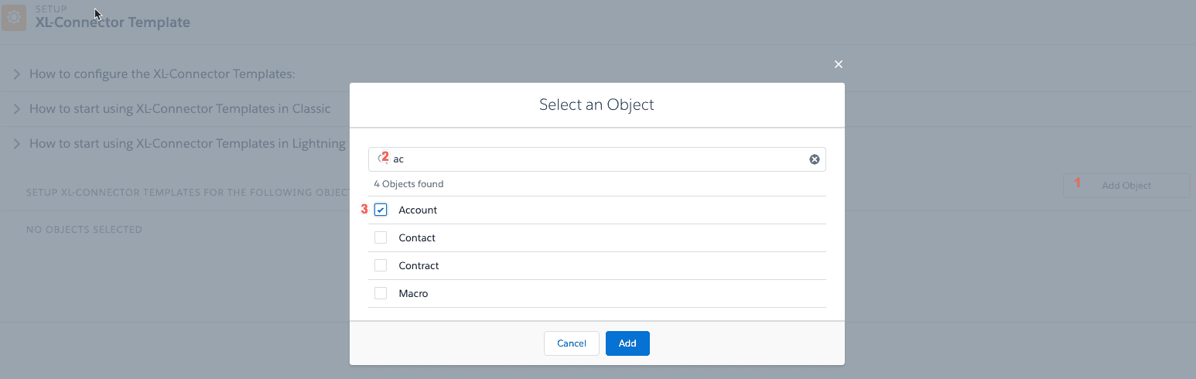Click the 'No Objects Selected' text
1196x379 pixels.
click(x=84, y=230)
